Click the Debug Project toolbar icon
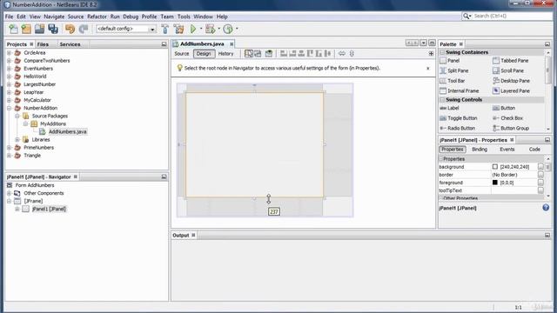This screenshot has width=557, height=313. pyautogui.click(x=211, y=29)
